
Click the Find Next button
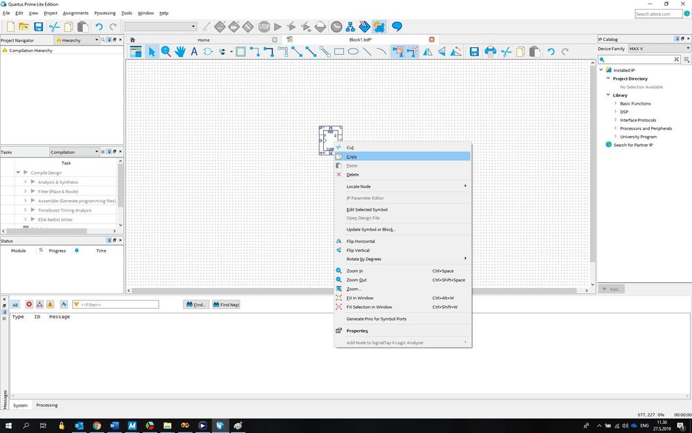(x=226, y=305)
